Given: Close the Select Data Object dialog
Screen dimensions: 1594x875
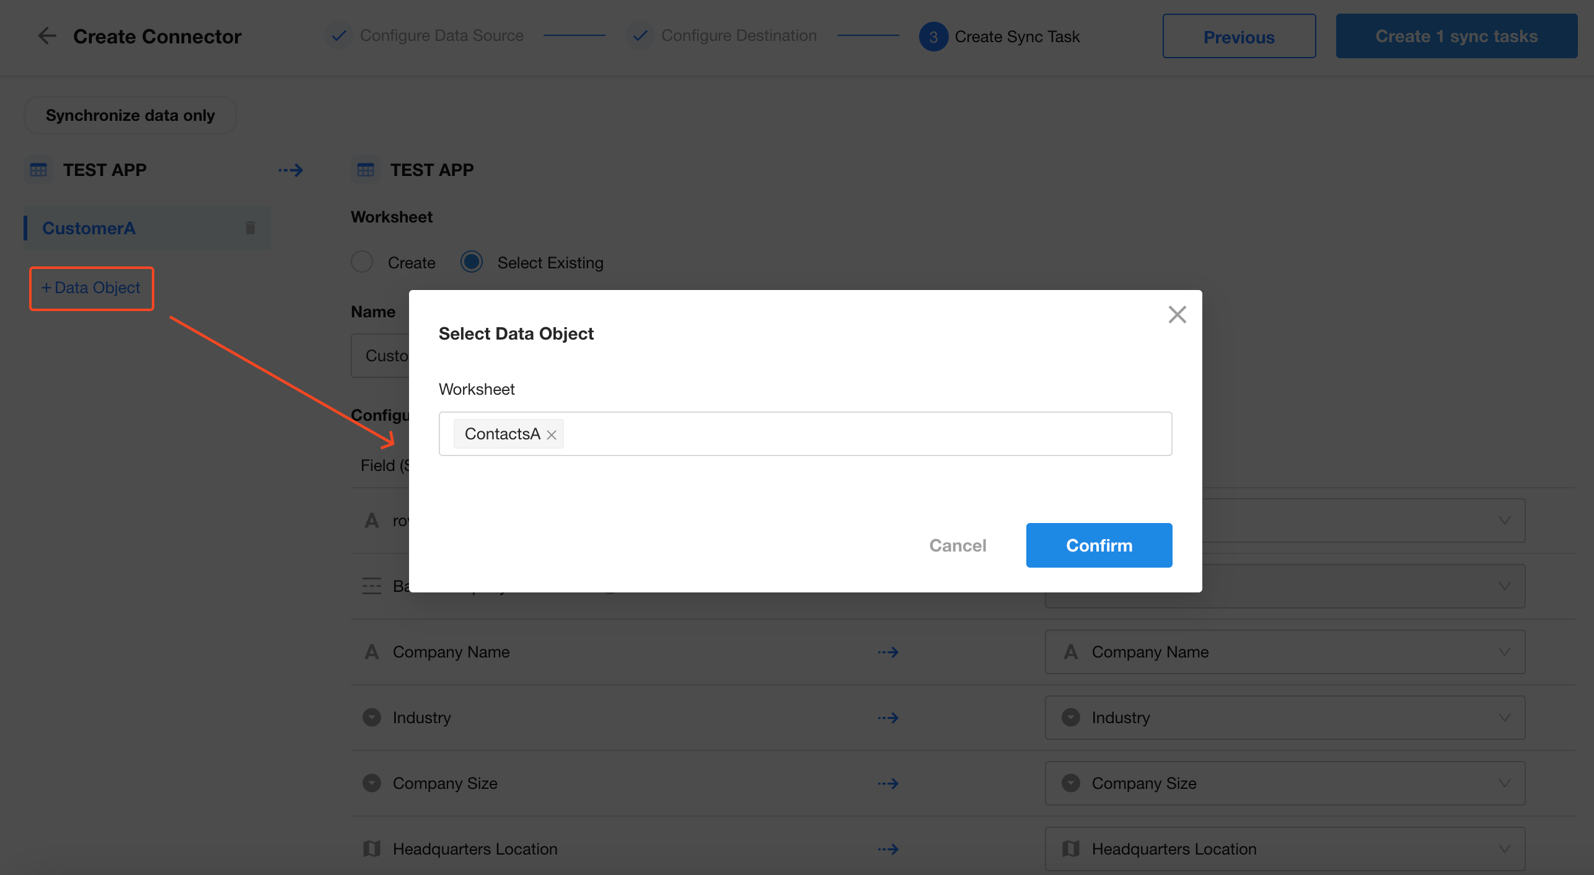Looking at the screenshot, I should pos(1177,314).
